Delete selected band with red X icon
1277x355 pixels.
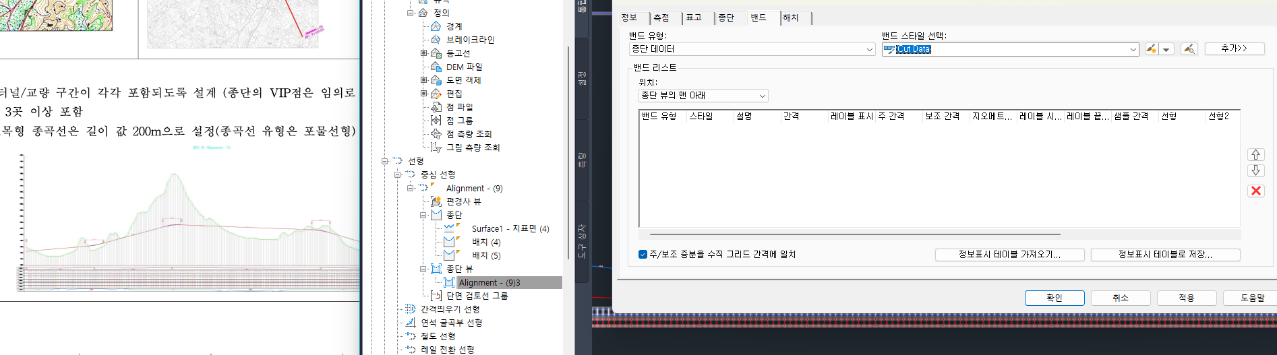coord(1255,191)
